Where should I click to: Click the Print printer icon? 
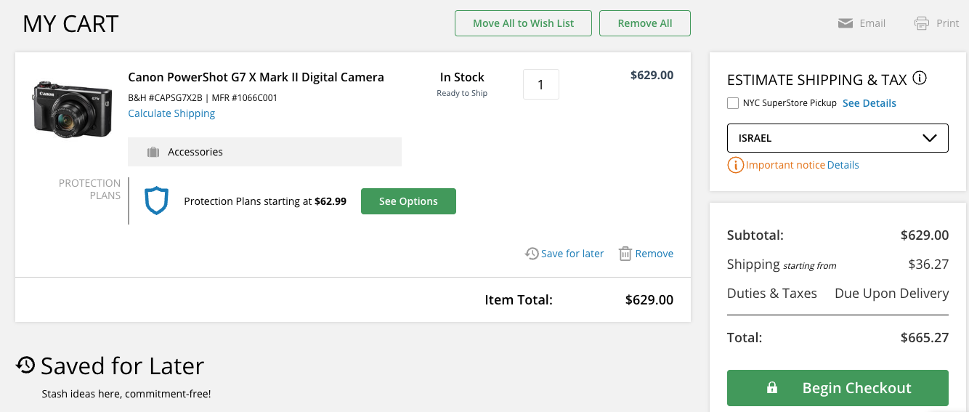(922, 23)
